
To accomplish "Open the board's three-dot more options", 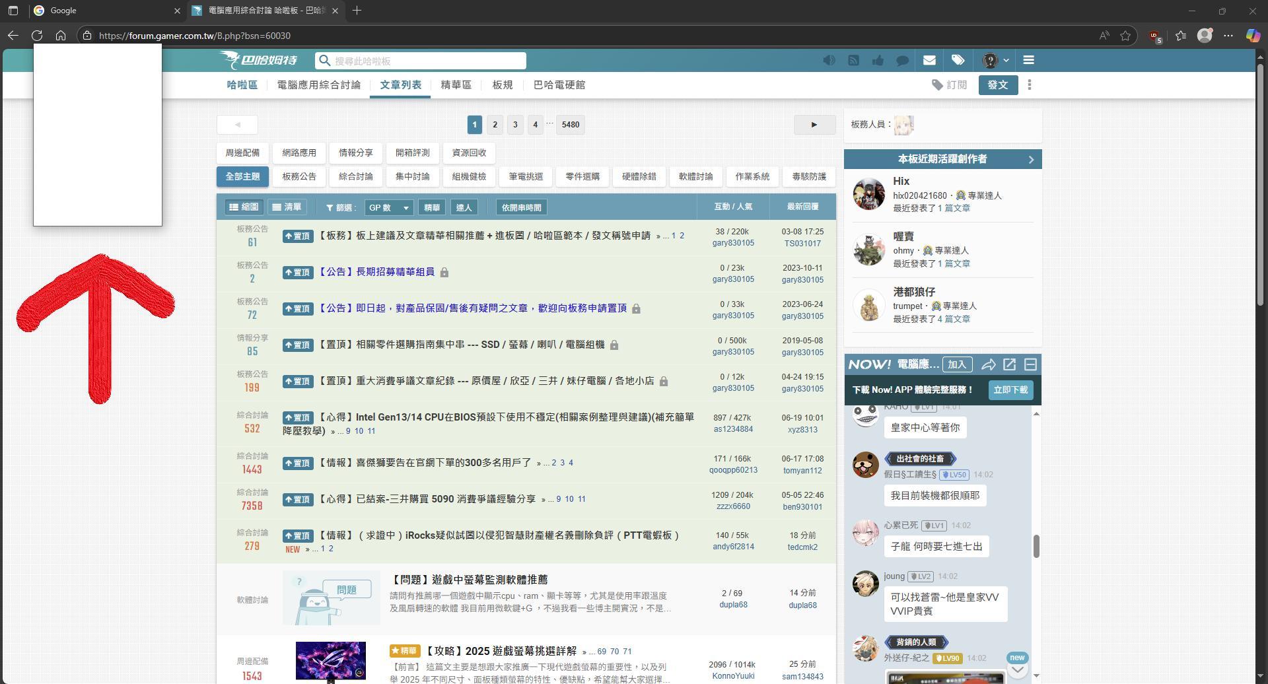I will coord(1029,85).
